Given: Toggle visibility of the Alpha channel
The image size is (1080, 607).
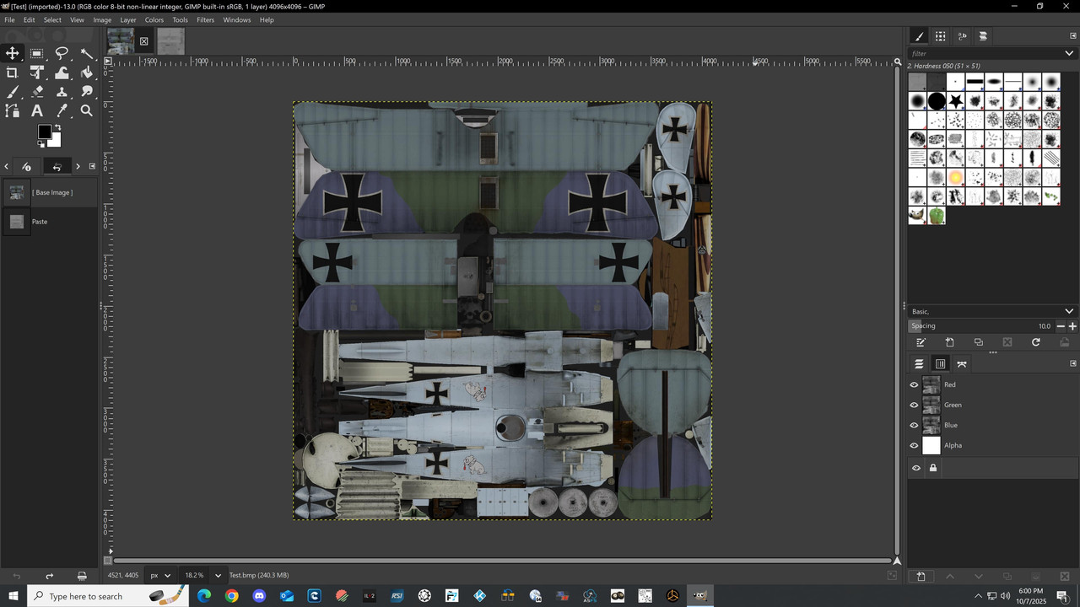Looking at the screenshot, I should [x=914, y=445].
